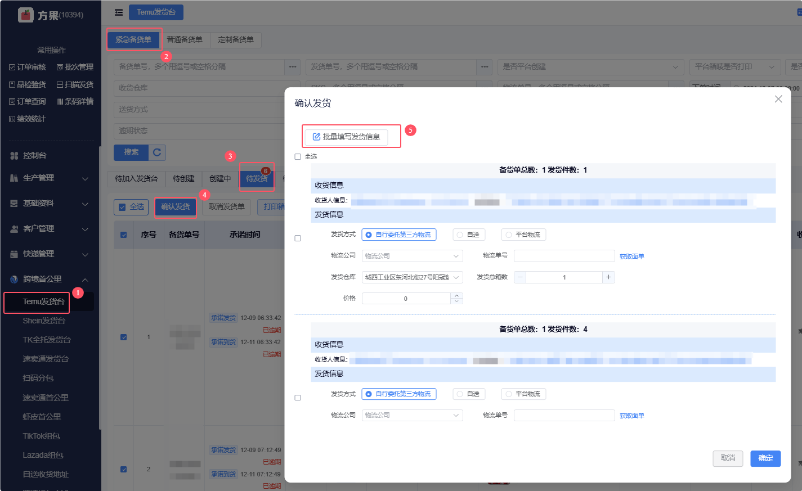
Task: Click ellipsis icon beside 备货单号 field
Action: 293,67
